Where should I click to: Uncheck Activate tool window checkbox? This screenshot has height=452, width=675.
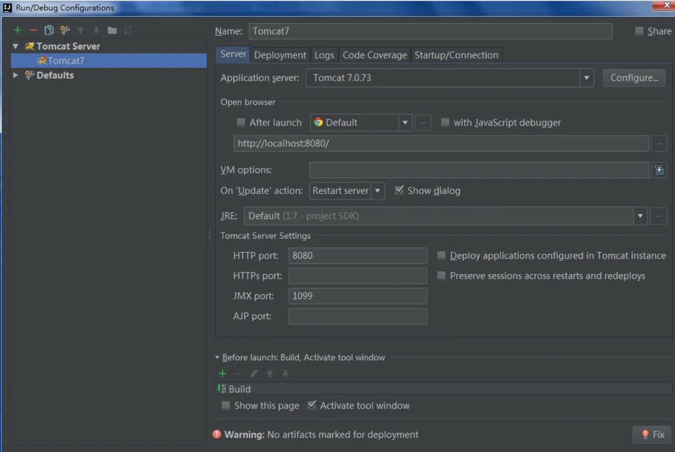pos(312,405)
